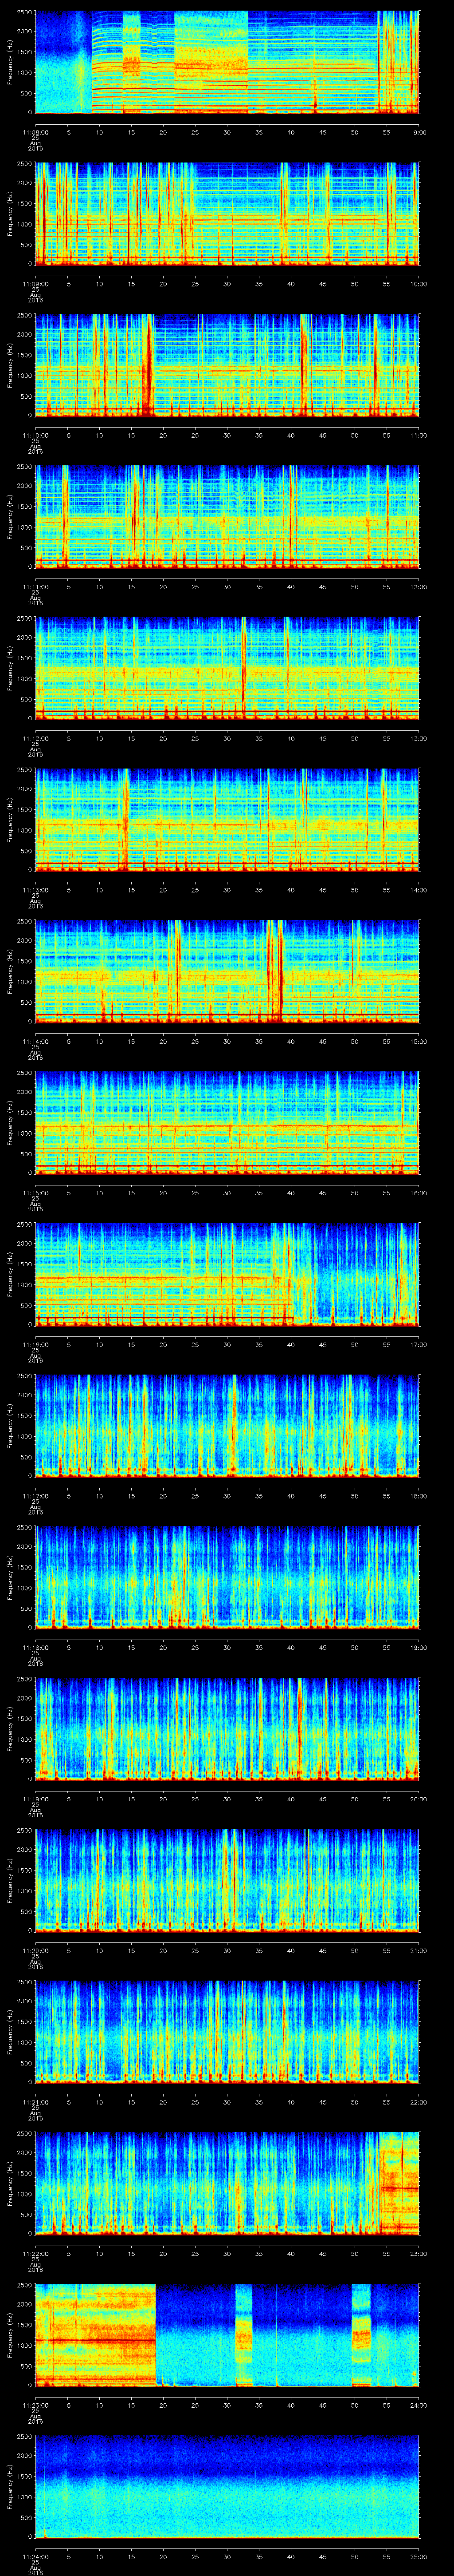Viewport: 454px width, 2576px height.
Task: Select the spectrogram beginning at 11:17:00
Action: pyautogui.click(x=227, y=1426)
